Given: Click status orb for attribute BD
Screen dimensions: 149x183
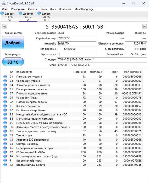Looking at the screenshot, I should (x=5, y=127).
